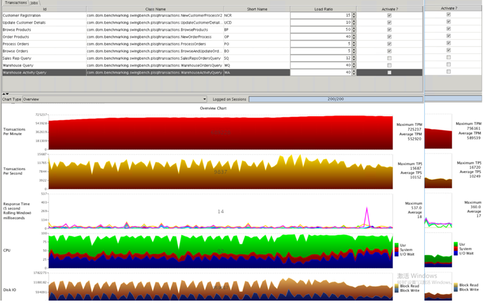This screenshot has width=483, height=304.
Task: Edit load ratio field for Update Customer Details
Action: pyautogui.click(x=321, y=22)
